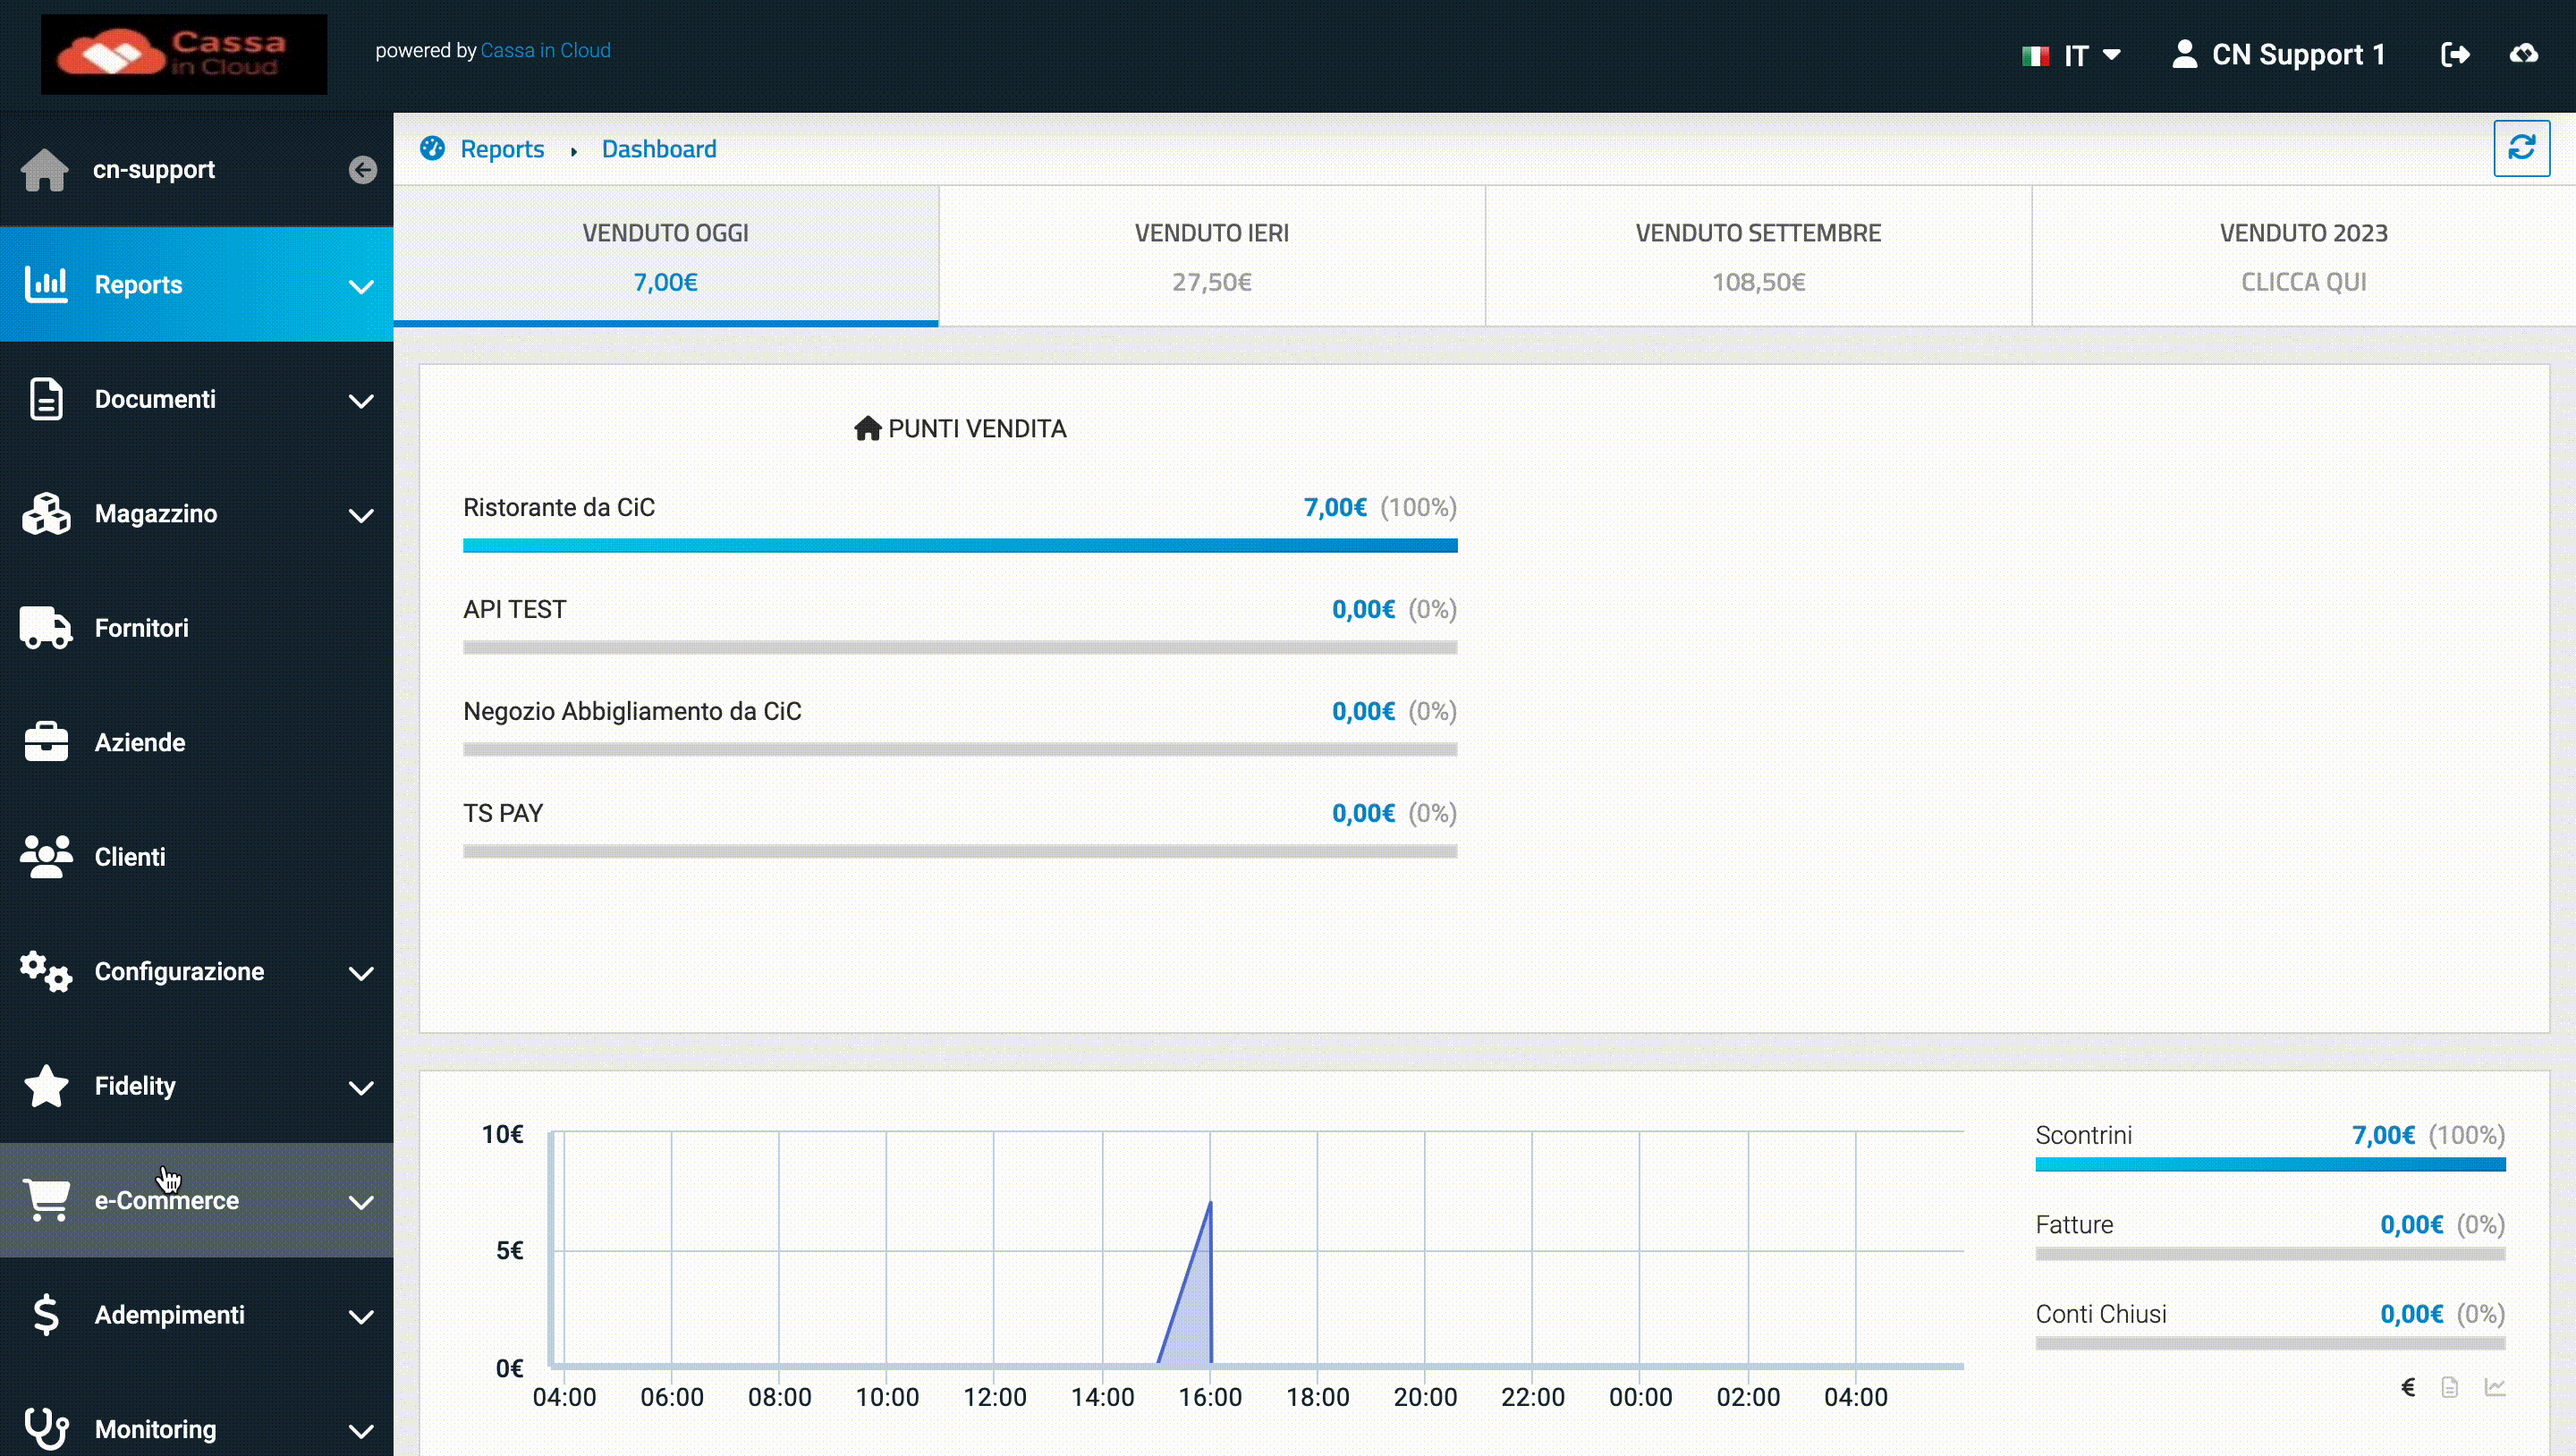This screenshot has width=2576, height=1456.
Task: Refresh the dashboard with the reload icon
Action: tap(2521, 148)
